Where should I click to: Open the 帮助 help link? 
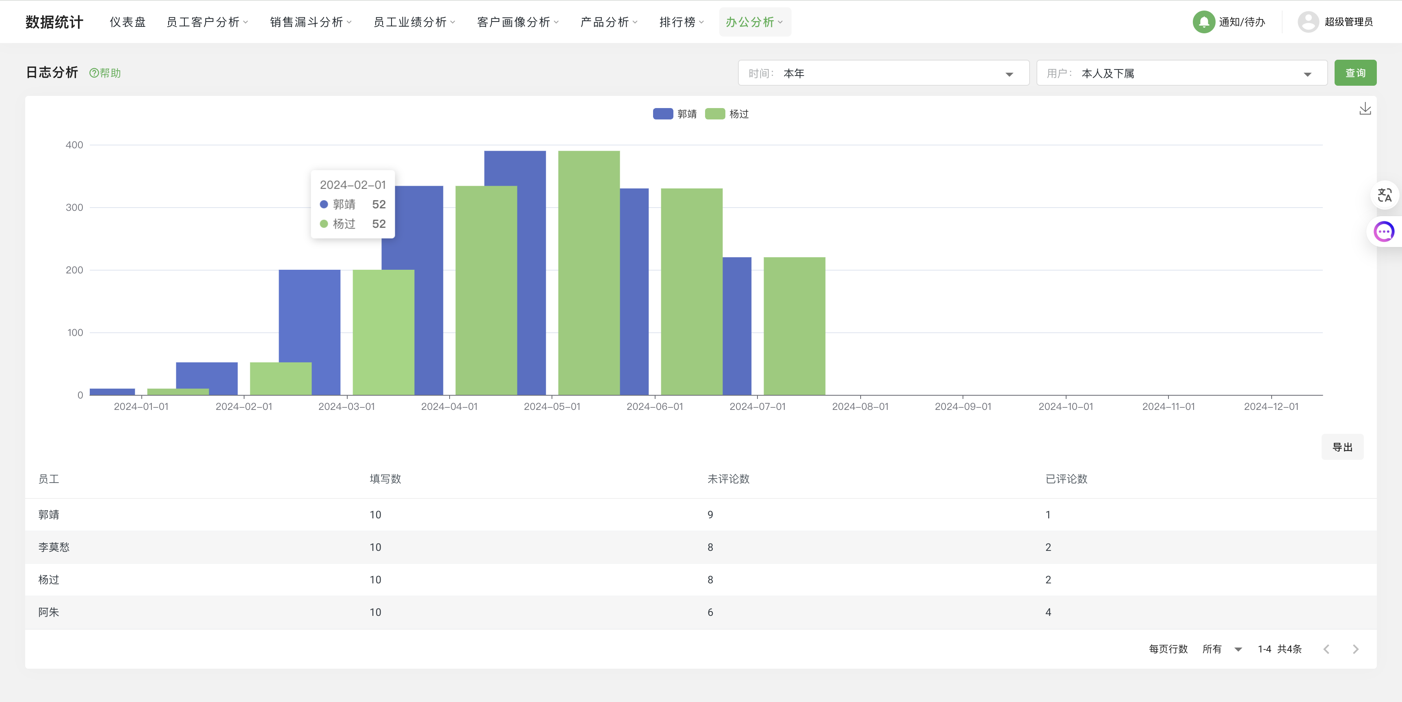click(105, 73)
